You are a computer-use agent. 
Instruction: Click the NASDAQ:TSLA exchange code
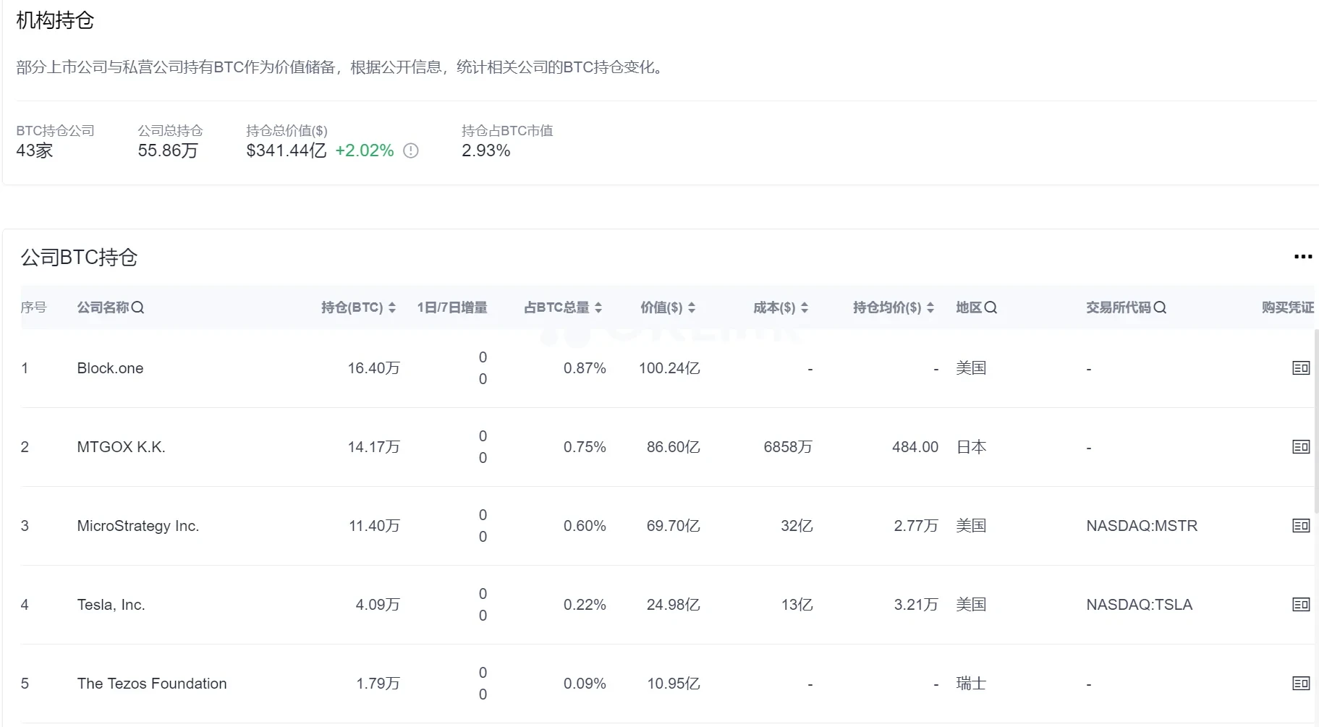[x=1139, y=605]
